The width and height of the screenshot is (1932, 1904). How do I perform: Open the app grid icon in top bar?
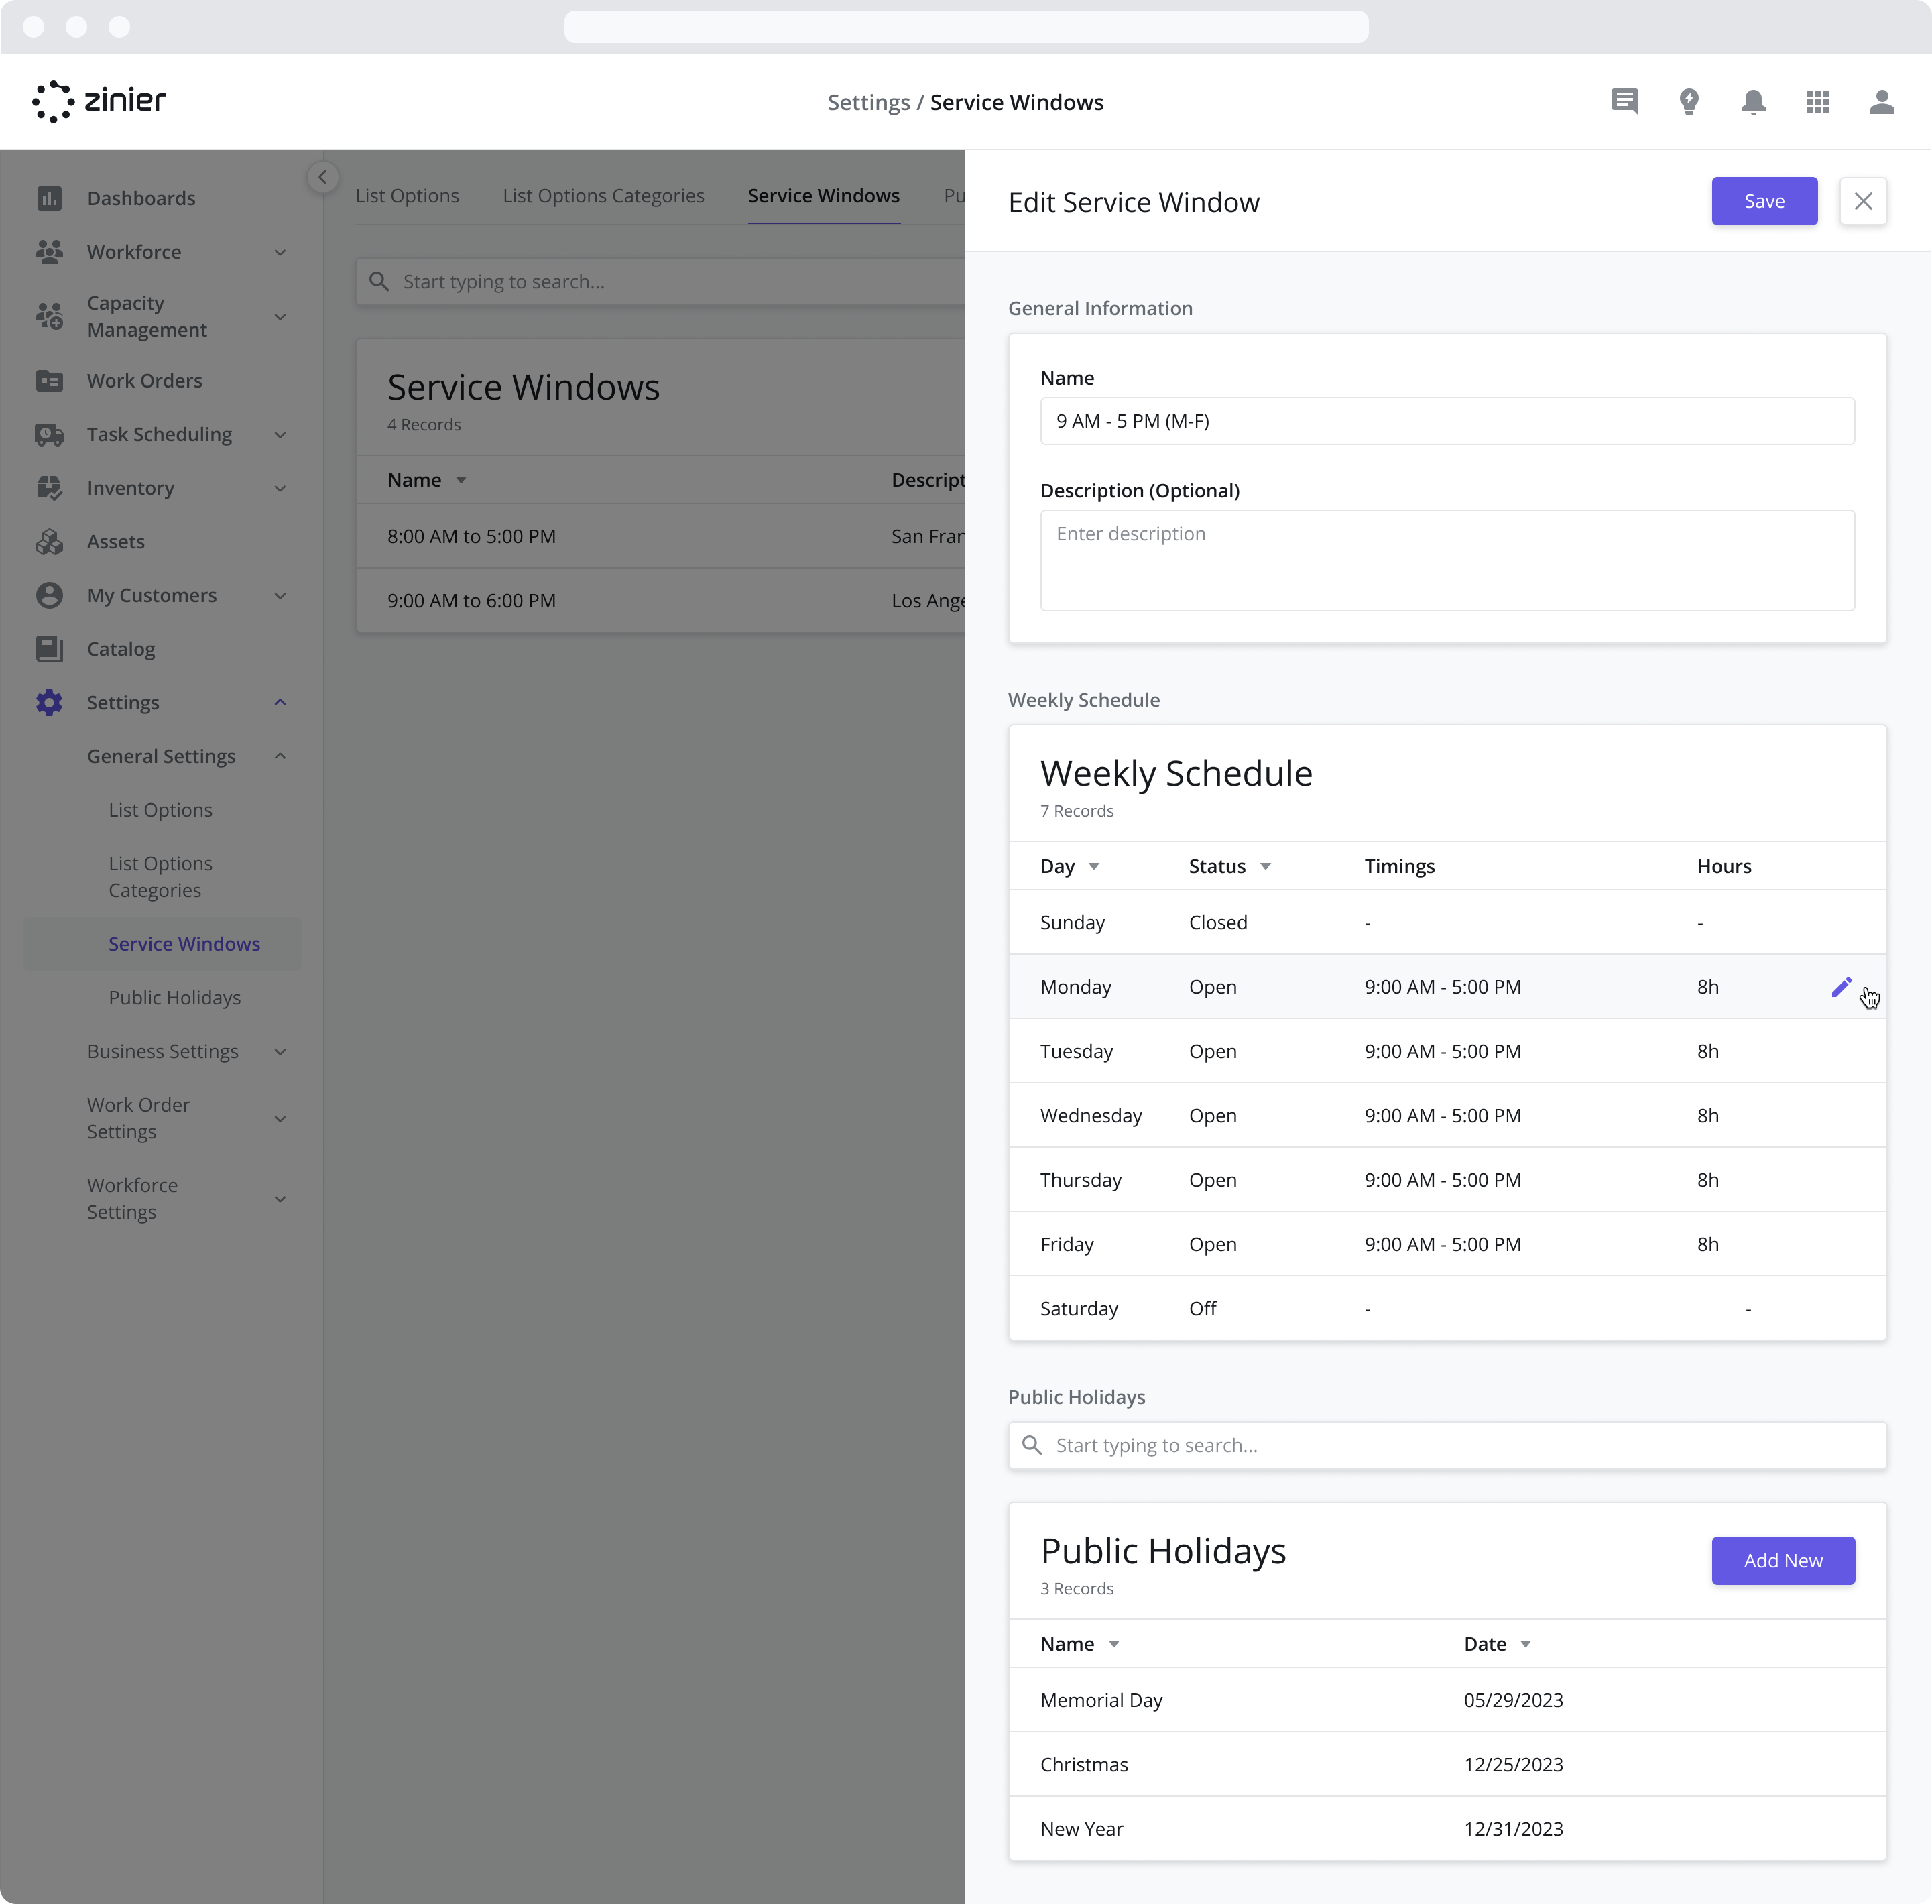(1818, 101)
